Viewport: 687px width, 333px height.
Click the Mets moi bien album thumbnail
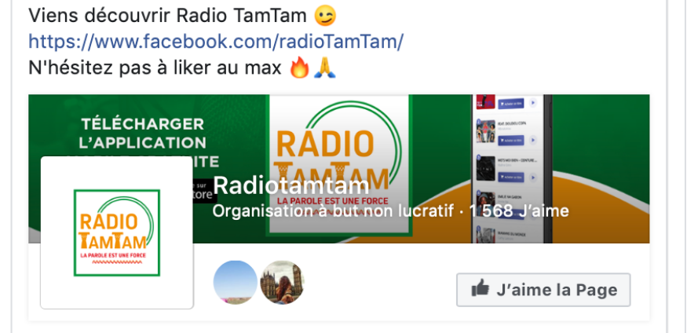[x=485, y=169]
